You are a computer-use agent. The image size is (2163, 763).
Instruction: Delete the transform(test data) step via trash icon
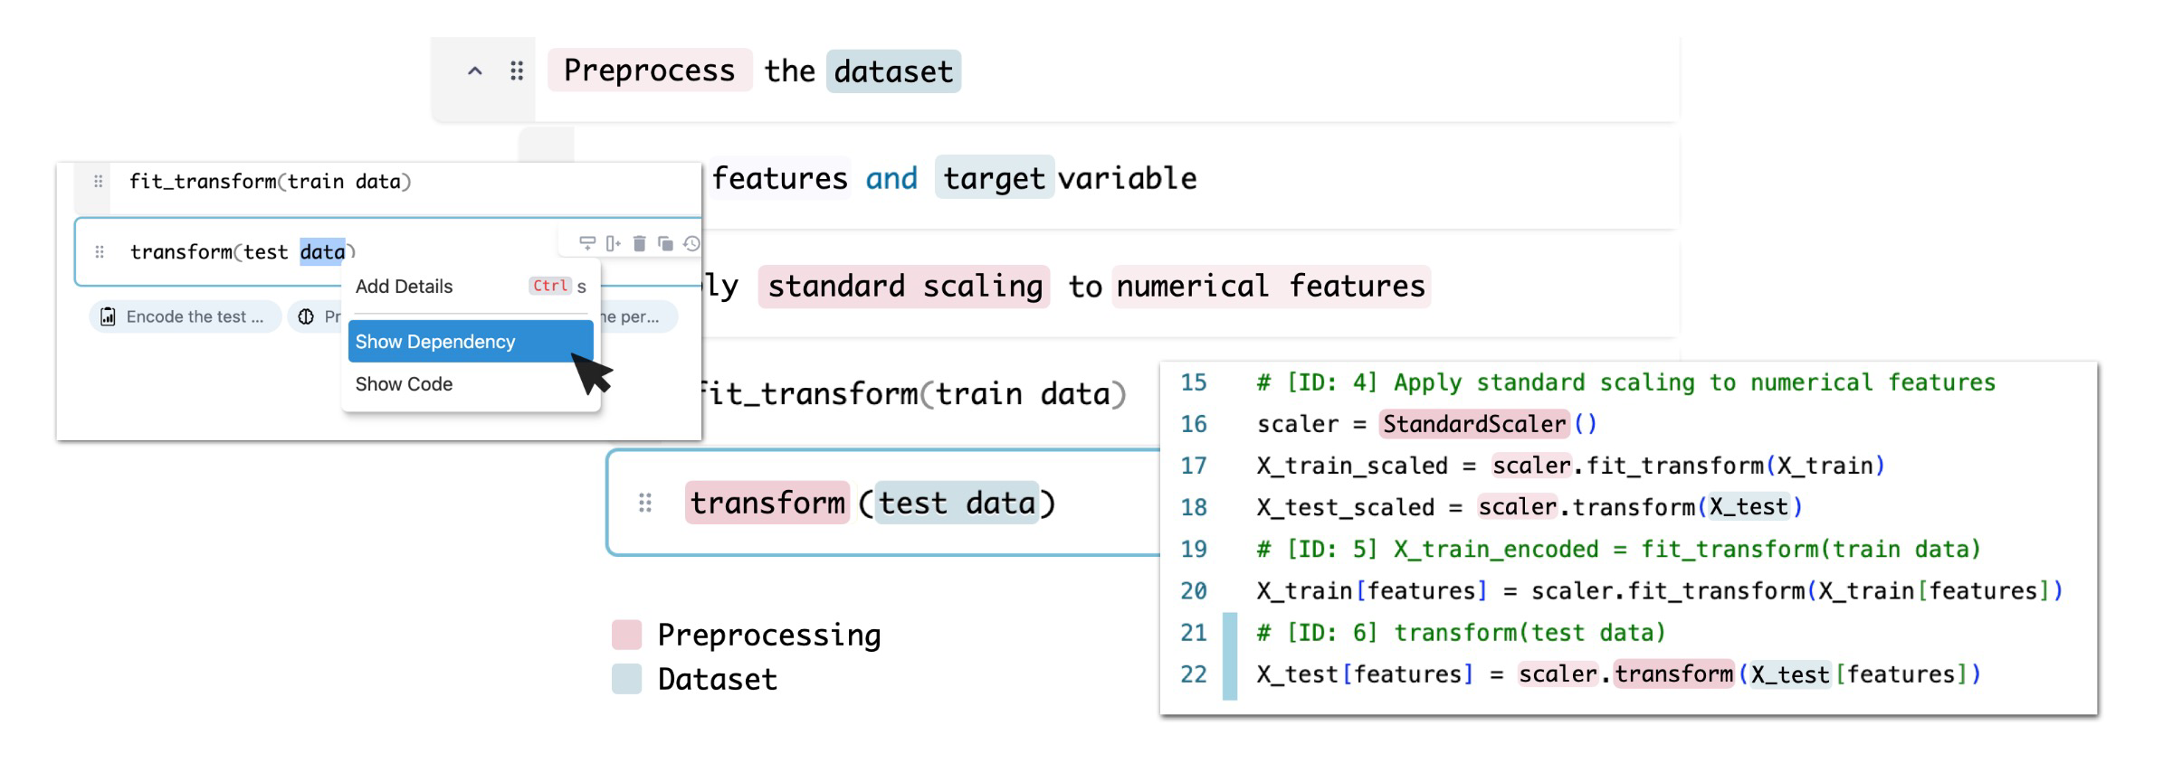640,243
